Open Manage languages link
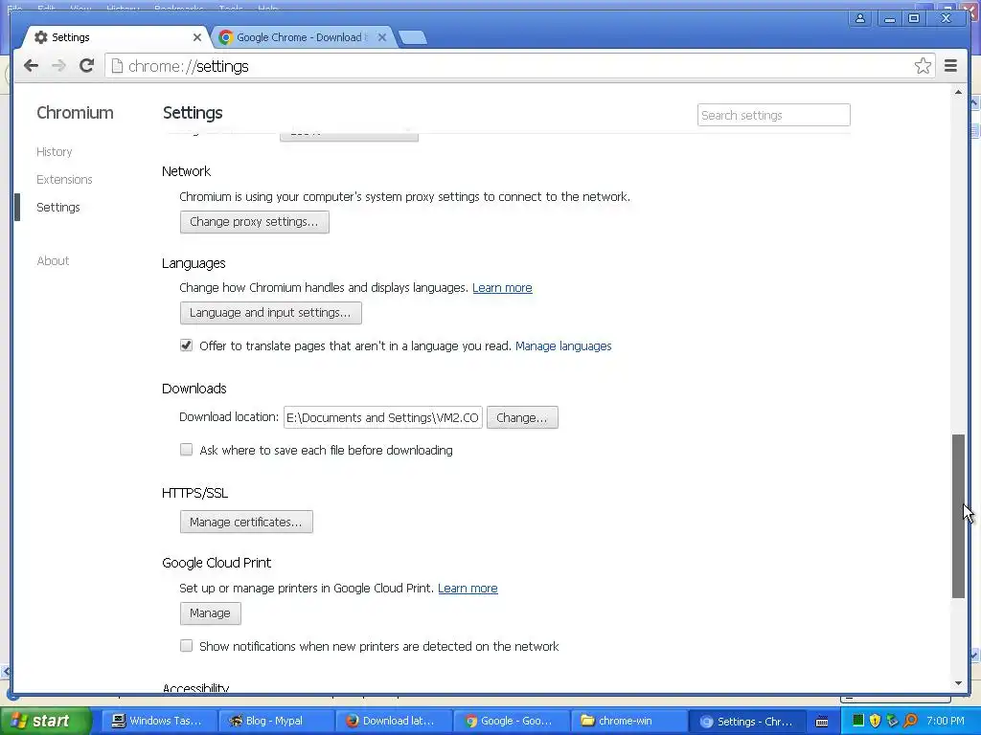This screenshot has height=735, width=981. pos(563,345)
